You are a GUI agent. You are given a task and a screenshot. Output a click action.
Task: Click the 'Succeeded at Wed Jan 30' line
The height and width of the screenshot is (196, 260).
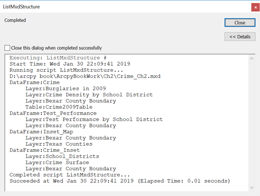[x=120, y=181]
